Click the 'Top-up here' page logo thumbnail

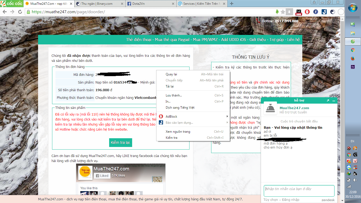pos(86,173)
